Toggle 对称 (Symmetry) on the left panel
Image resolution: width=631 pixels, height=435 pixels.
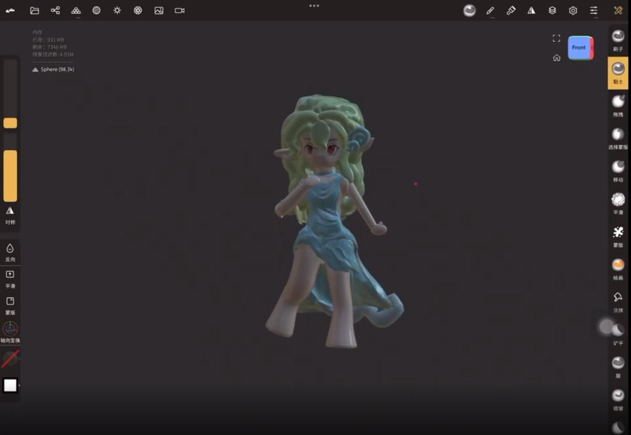[10, 214]
